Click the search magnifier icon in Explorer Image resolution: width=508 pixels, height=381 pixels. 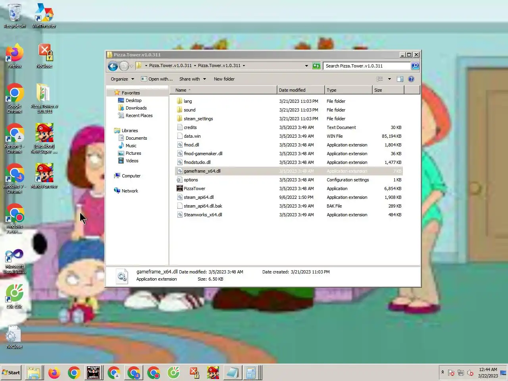pyautogui.click(x=415, y=66)
